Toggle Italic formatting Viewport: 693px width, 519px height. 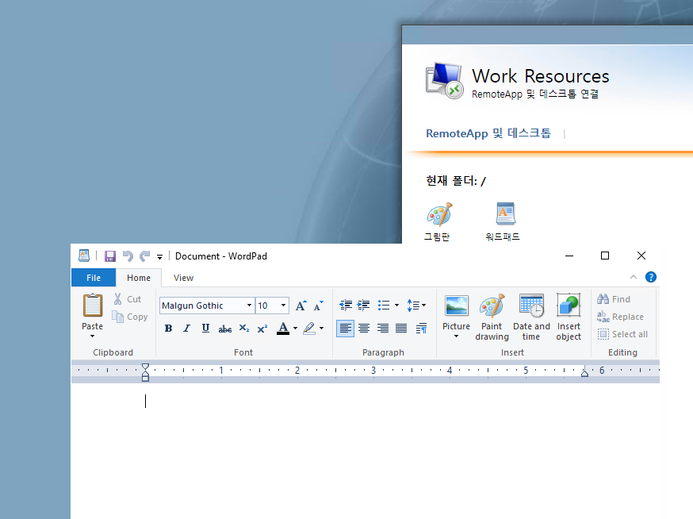pyautogui.click(x=187, y=329)
